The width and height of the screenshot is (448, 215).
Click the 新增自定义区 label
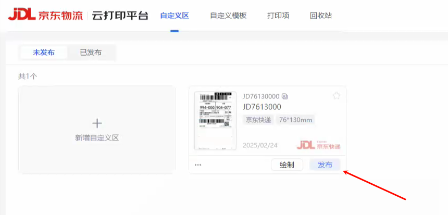[x=97, y=138]
